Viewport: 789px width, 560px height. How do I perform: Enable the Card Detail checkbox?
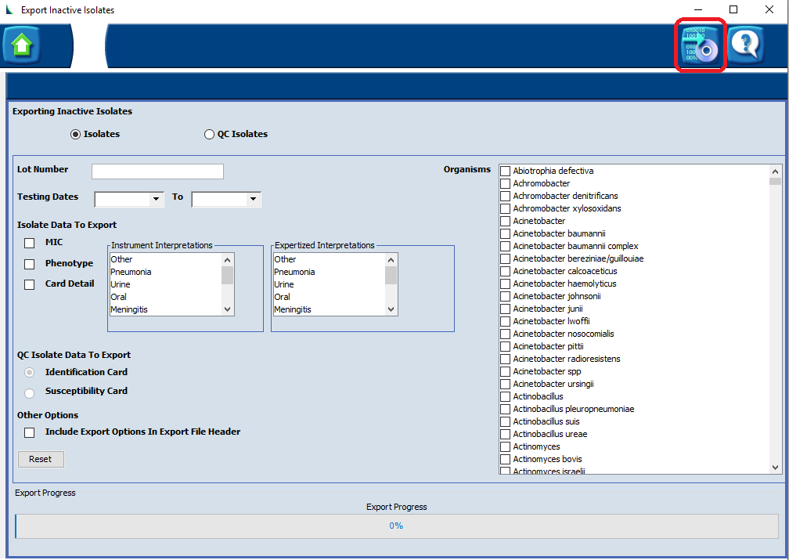click(x=30, y=284)
